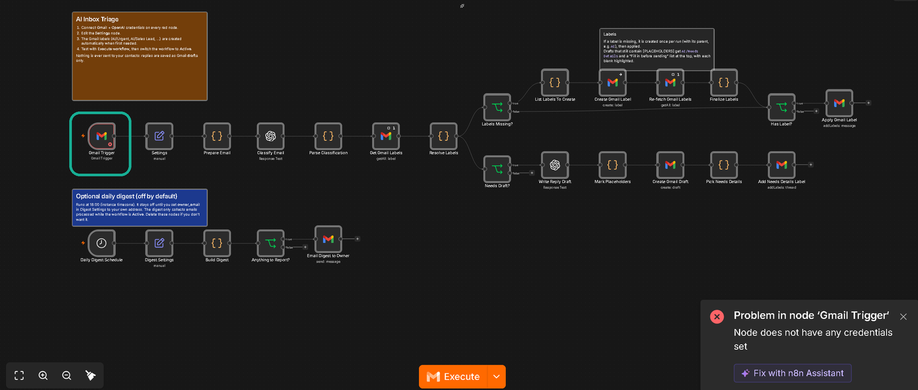Select the Labels Missing? IF node

(x=497, y=107)
